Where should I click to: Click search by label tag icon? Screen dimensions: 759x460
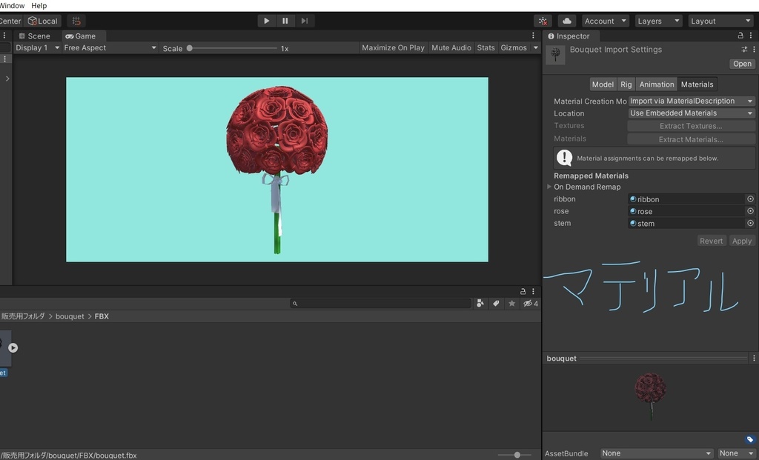[x=496, y=304]
